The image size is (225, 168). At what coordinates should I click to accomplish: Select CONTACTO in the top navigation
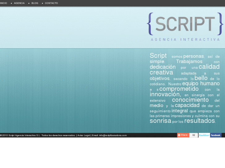coord(51,3)
